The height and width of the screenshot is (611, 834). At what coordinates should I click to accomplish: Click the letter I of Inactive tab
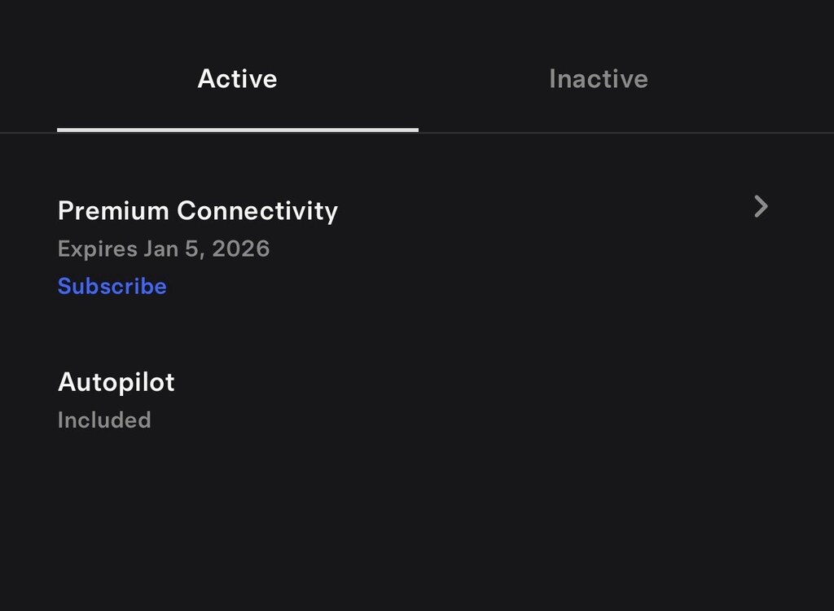point(552,79)
